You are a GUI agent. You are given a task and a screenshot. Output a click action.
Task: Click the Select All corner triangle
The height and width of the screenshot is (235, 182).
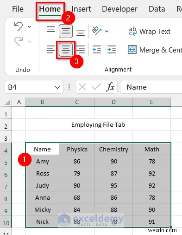point(7,102)
